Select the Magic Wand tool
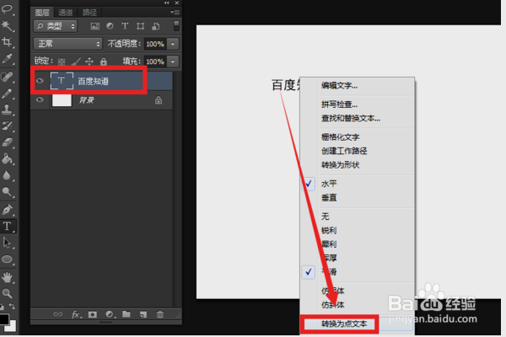Viewport: 506px width, 337px height. [7, 25]
